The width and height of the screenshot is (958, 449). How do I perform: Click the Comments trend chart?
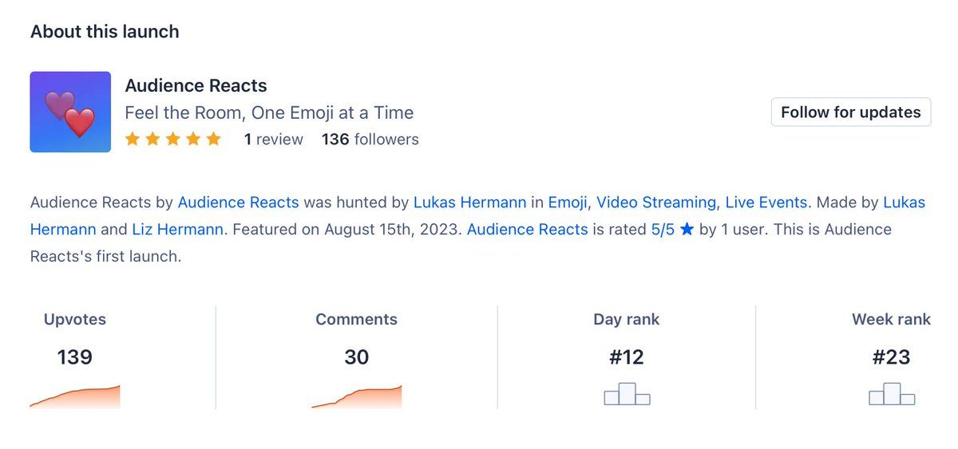pyautogui.click(x=356, y=396)
